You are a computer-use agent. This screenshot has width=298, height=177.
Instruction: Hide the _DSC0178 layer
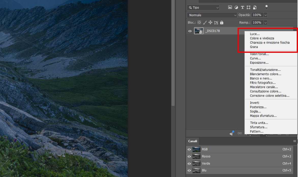(x=190, y=31)
